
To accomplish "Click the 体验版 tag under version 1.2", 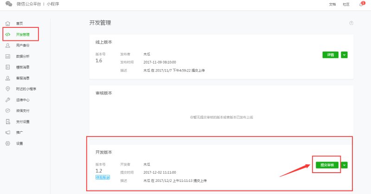I will pyautogui.click(x=103, y=177).
